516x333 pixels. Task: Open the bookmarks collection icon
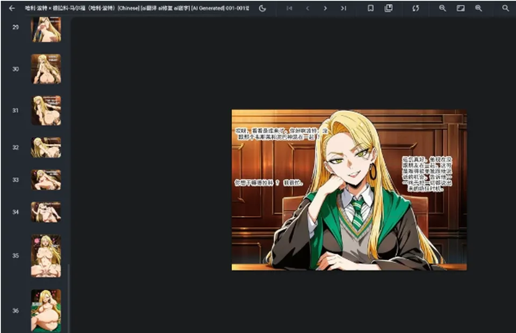point(389,8)
